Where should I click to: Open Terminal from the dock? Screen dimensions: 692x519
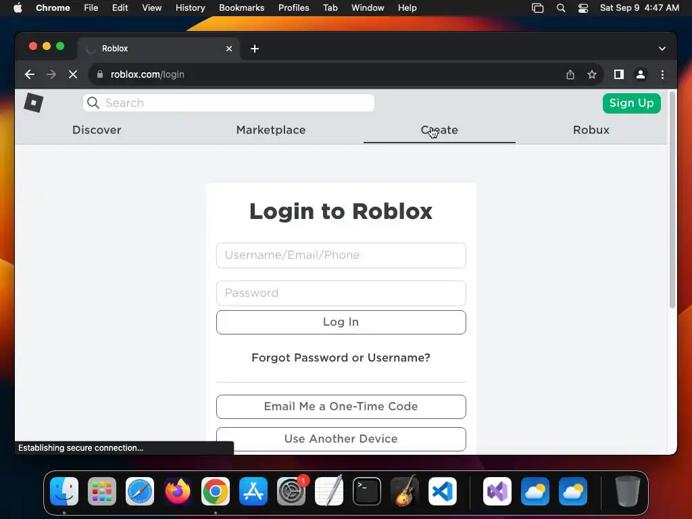(367, 491)
